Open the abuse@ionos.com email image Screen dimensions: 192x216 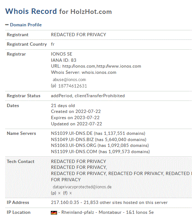[69, 80]
